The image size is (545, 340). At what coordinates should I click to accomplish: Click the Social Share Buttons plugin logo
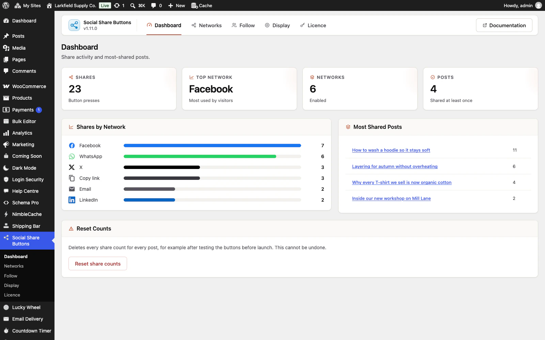74,25
